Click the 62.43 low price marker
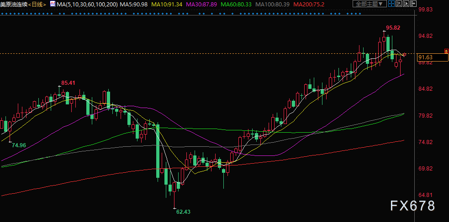Viewport: 449px width, 222px height. [x=183, y=212]
